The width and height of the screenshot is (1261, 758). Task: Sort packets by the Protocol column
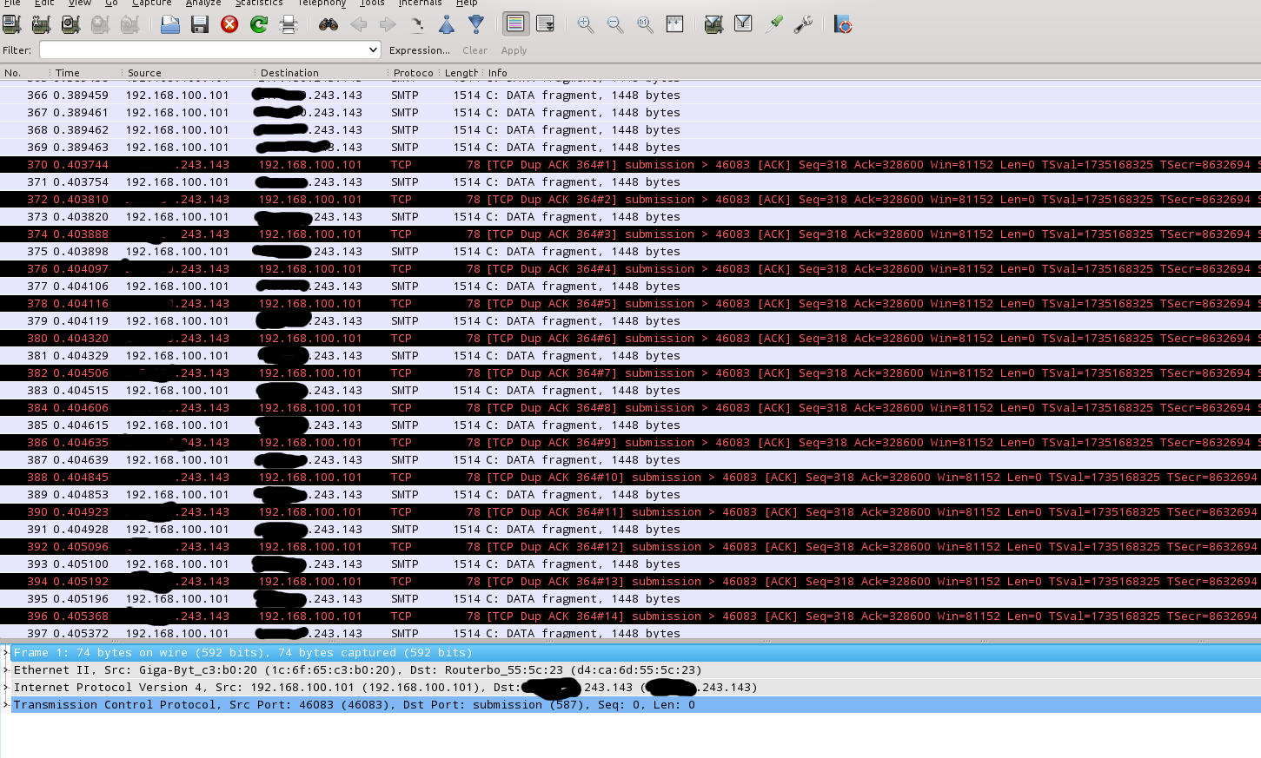point(414,73)
